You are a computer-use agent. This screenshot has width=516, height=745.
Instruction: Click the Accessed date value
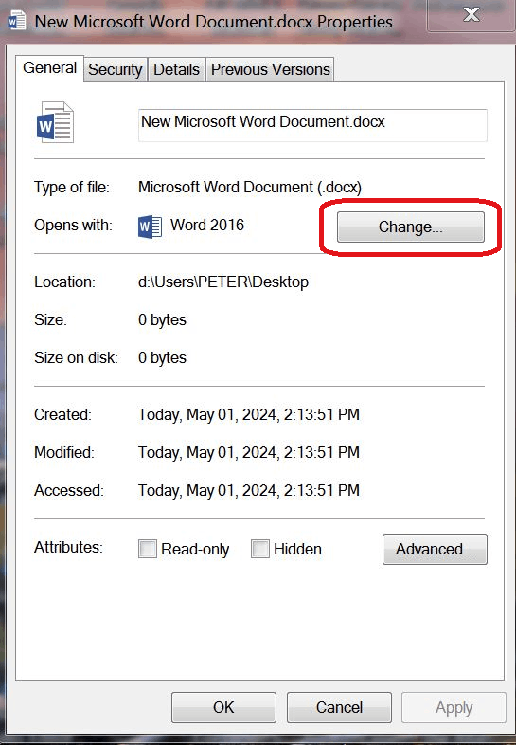[x=249, y=491]
